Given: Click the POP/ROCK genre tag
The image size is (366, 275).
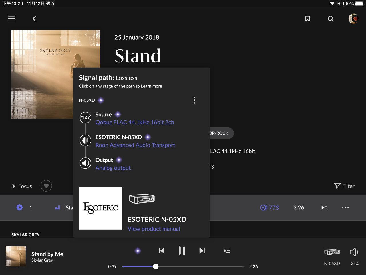Looking at the screenshot, I should point(222,133).
